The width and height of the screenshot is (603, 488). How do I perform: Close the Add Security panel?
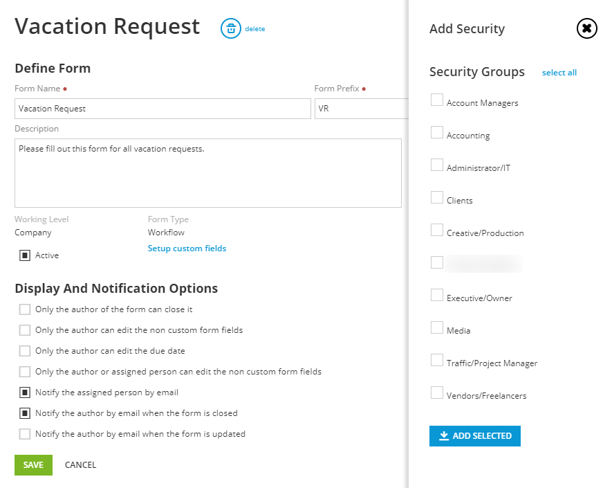[586, 28]
